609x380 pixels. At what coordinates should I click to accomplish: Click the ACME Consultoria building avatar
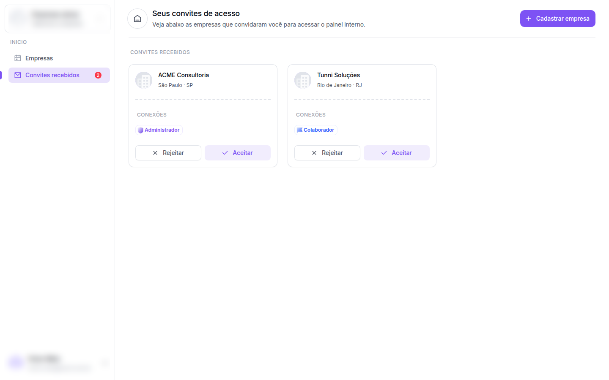click(144, 80)
